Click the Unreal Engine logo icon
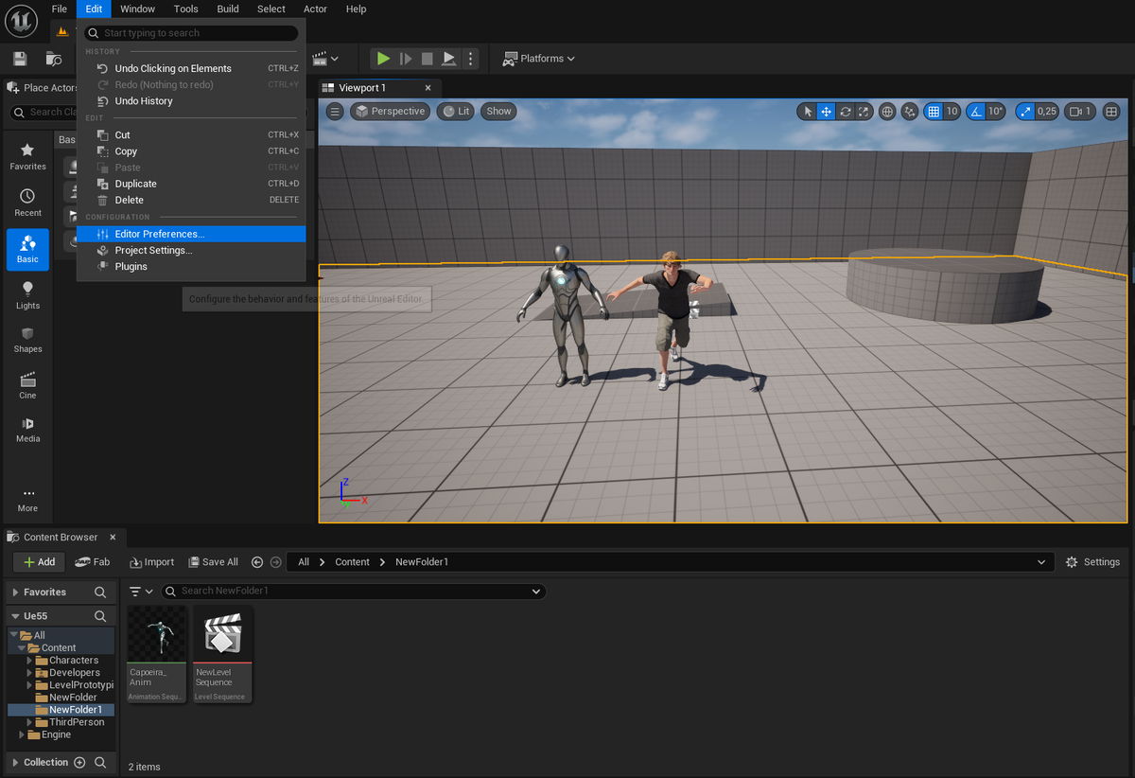This screenshot has width=1135, height=778. coord(21,19)
